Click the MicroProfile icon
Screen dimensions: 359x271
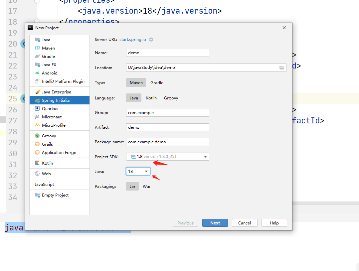pos(37,125)
